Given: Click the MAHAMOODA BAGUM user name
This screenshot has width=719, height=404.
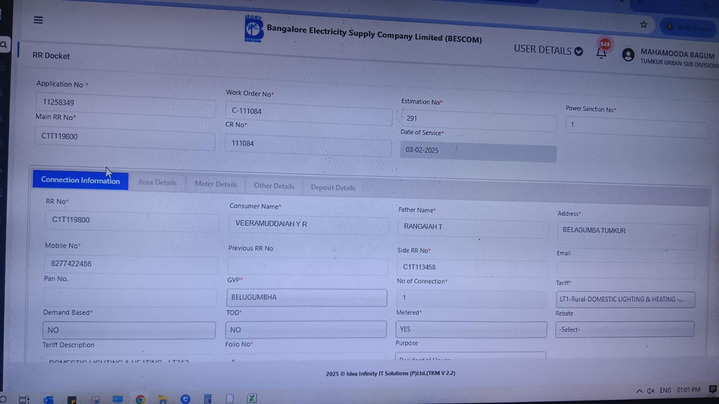Looking at the screenshot, I should point(677,54).
